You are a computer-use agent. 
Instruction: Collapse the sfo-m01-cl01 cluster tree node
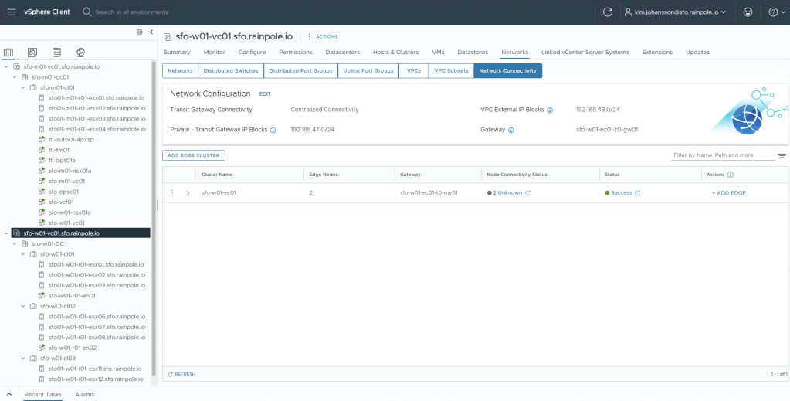(x=23, y=87)
